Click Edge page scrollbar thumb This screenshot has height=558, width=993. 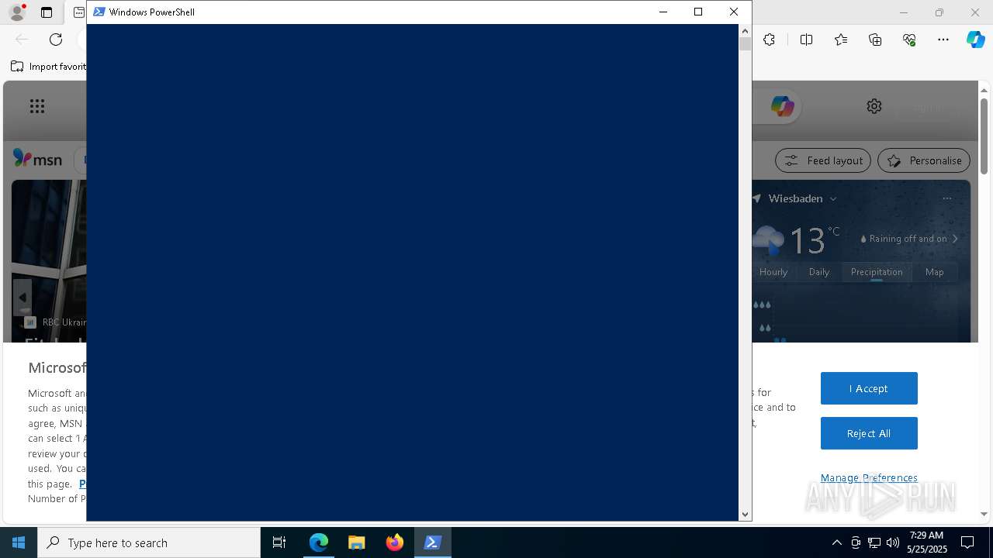click(x=984, y=136)
